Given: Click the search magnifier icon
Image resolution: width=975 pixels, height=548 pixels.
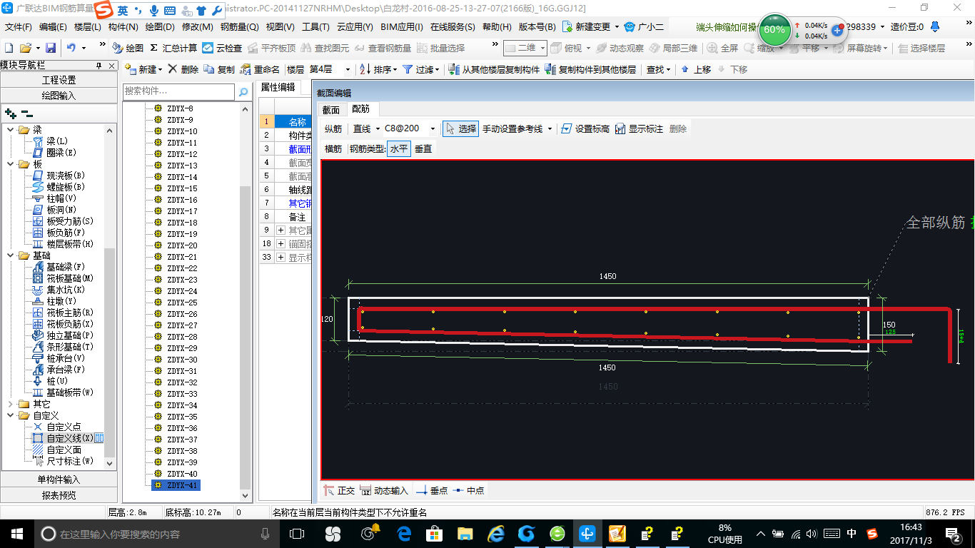Looking at the screenshot, I should (243, 91).
